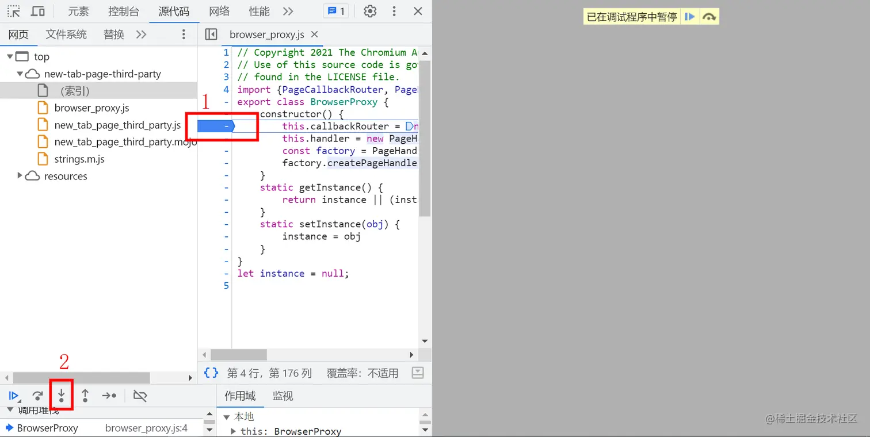Image resolution: width=870 pixels, height=437 pixels.
Task: Open the browser_proxy.js:4 source link
Action: coord(147,428)
